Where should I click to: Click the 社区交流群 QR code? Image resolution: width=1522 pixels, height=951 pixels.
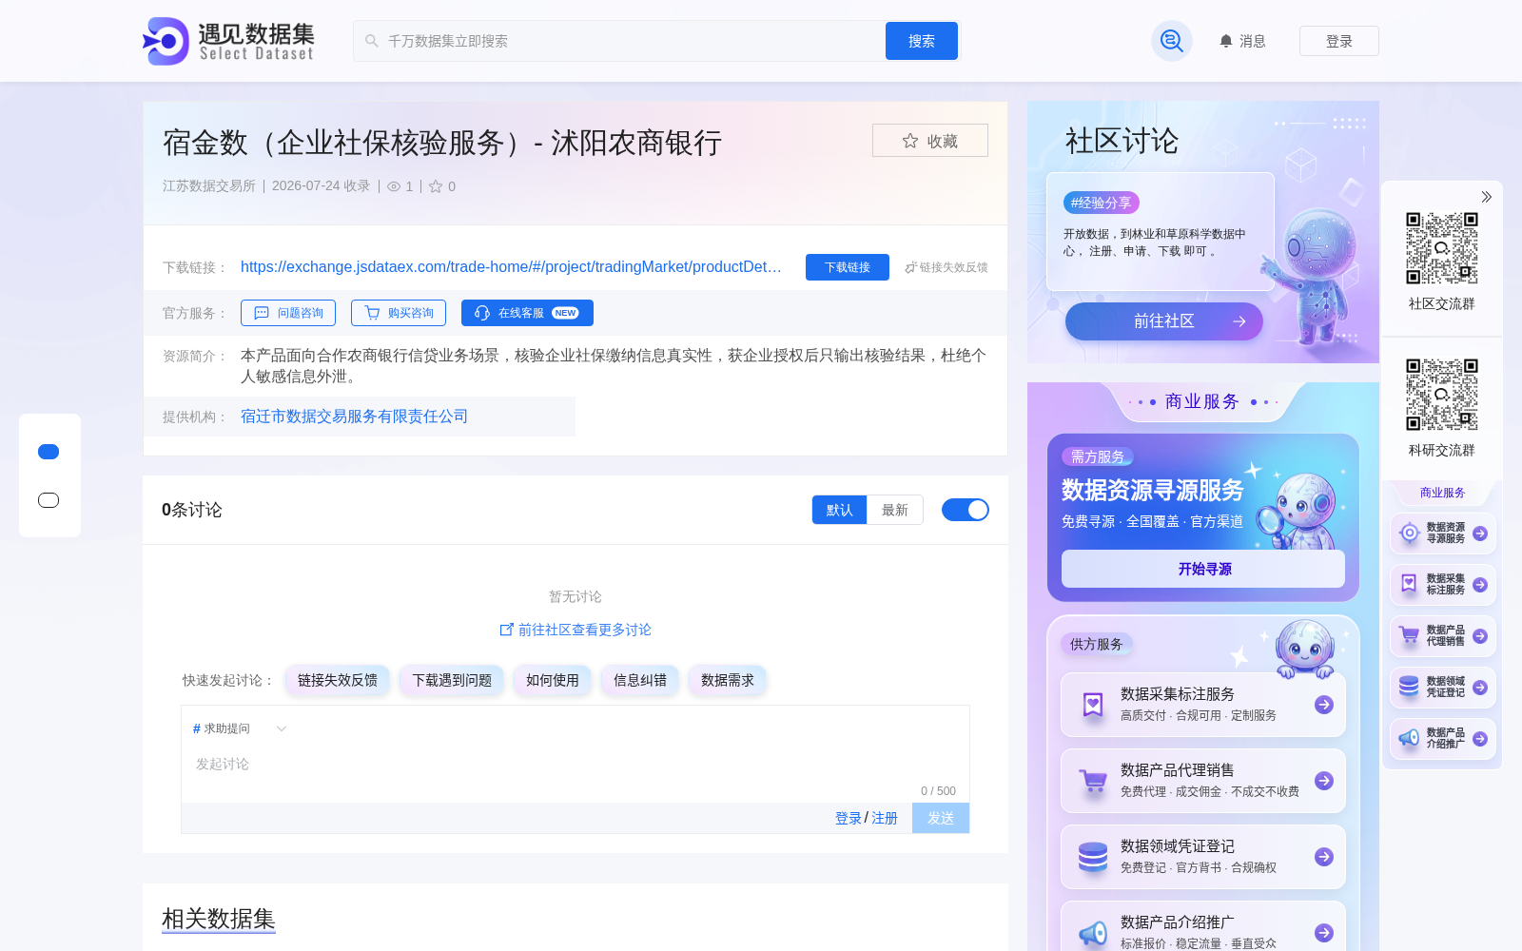1442,248
